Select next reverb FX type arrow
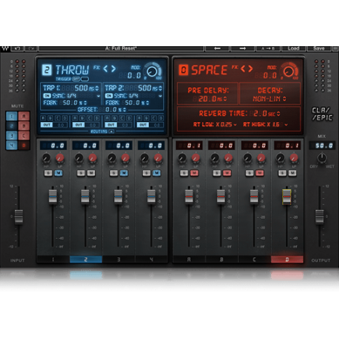Image resolution: width=339 pixels, height=339 pixels. pos(250,69)
